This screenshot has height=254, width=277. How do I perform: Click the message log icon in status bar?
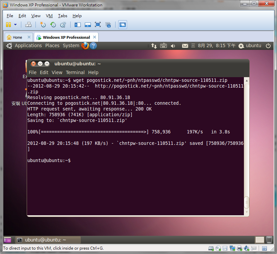[265, 248]
